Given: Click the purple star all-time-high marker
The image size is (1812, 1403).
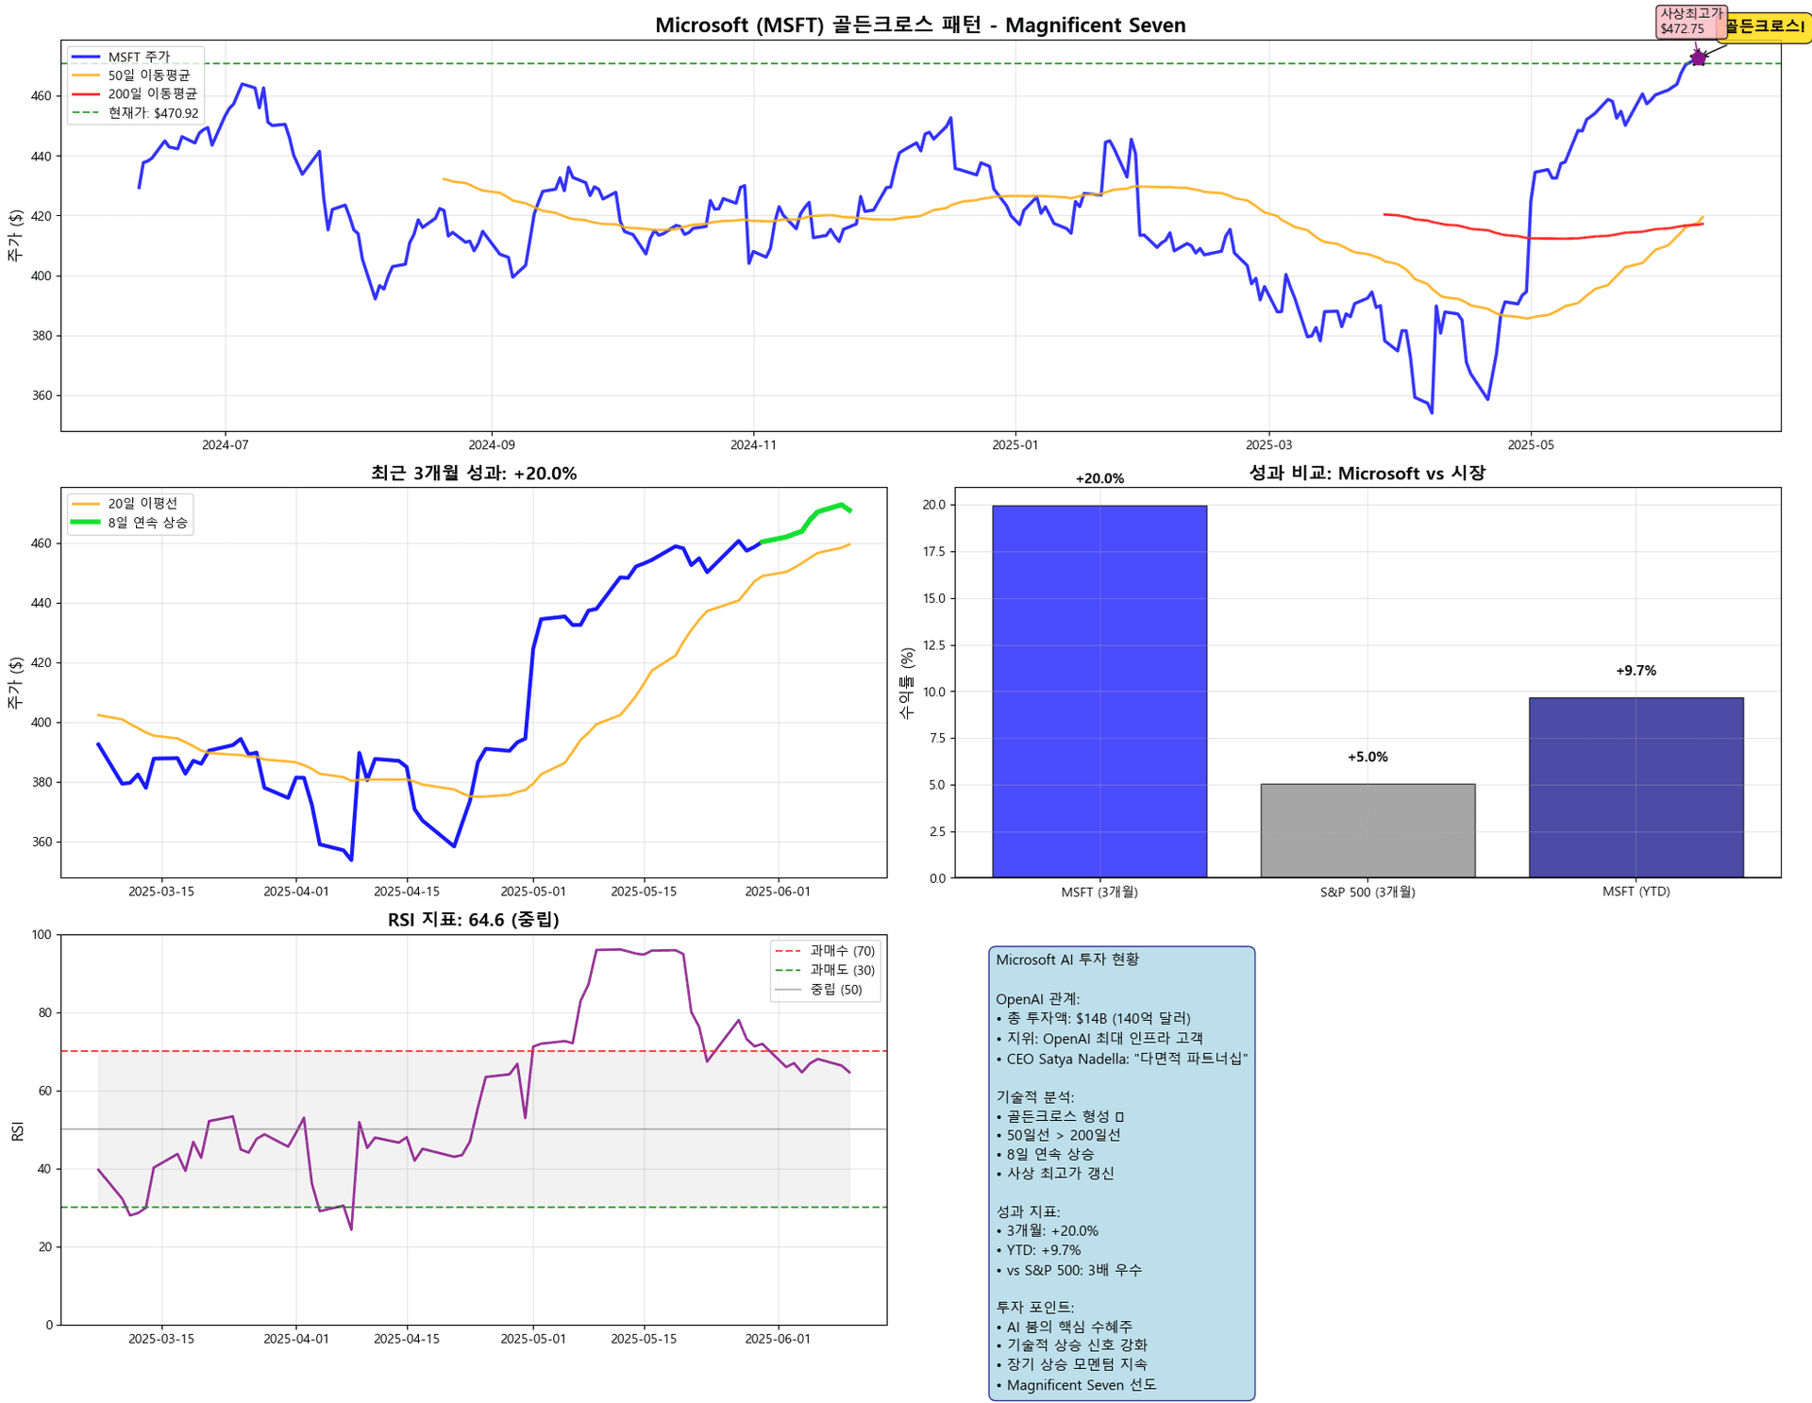Looking at the screenshot, I should (1698, 58).
